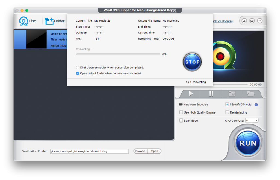Browse for a destination folder
This screenshot has height=180, width=280.
[x=140, y=151]
